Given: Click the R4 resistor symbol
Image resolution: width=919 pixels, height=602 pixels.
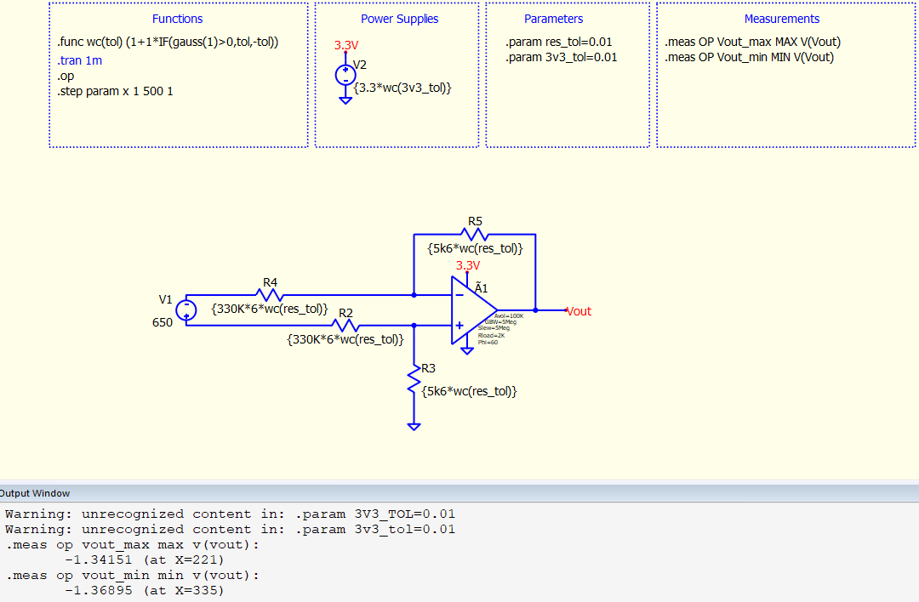Looking at the screenshot, I should (270, 295).
